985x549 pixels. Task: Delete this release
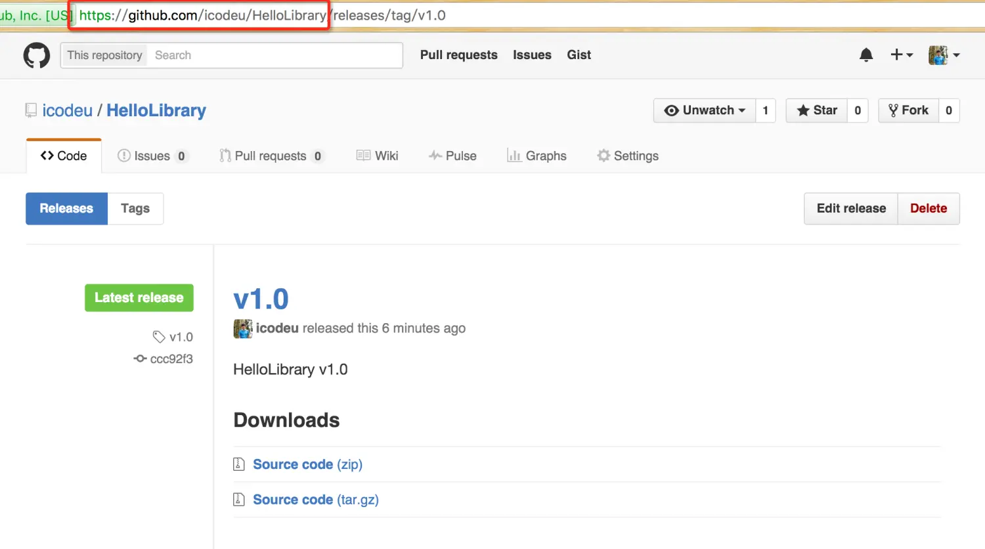929,209
